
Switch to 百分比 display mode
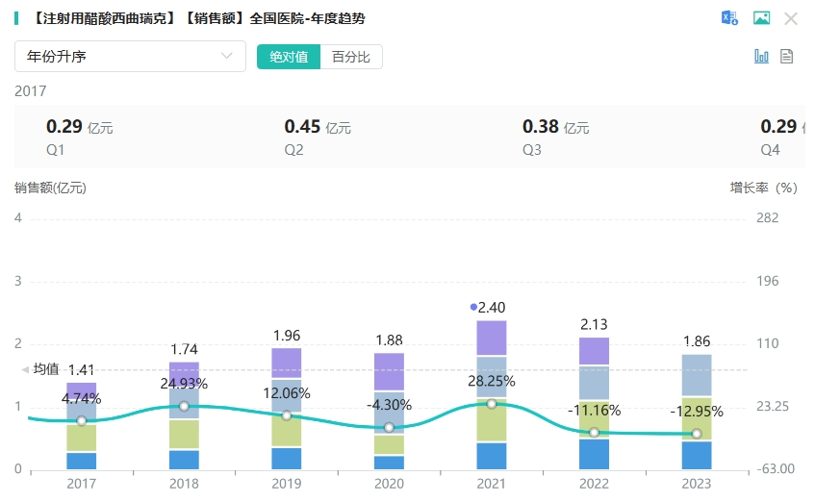point(351,57)
